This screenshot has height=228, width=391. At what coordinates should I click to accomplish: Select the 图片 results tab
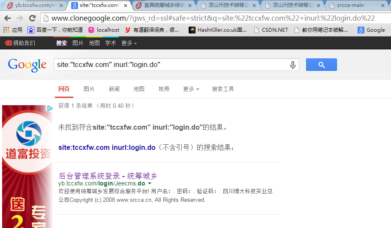[x=89, y=89]
